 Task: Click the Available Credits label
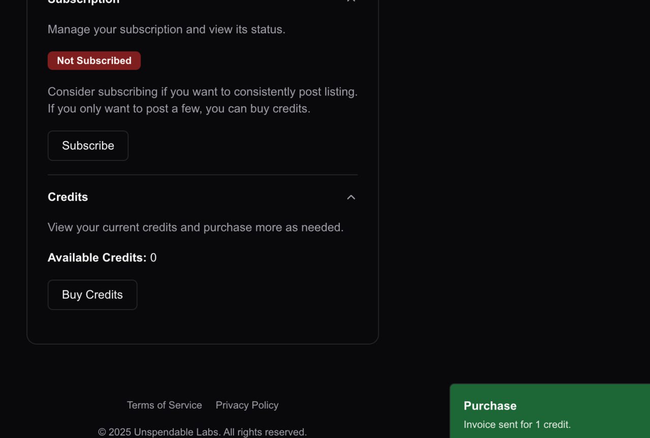point(97,258)
